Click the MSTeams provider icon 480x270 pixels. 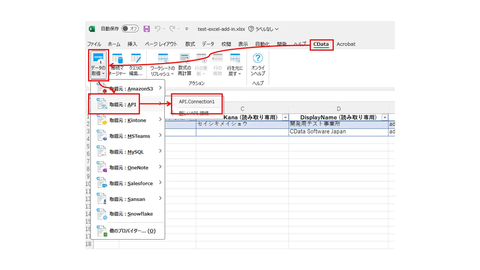pos(102,136)
